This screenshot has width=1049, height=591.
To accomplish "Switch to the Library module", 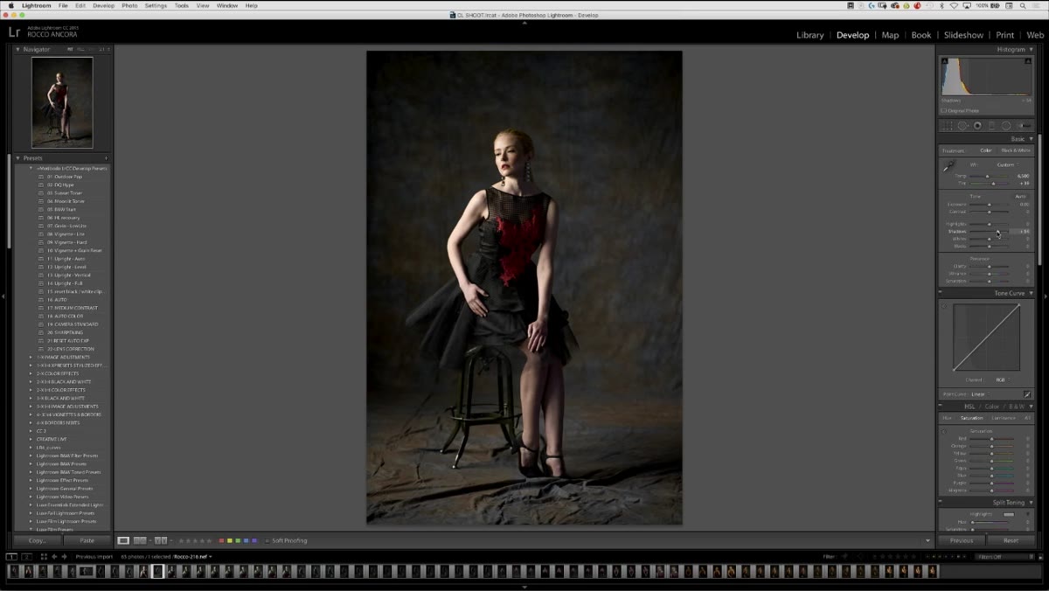I will (x=809, y=35).
